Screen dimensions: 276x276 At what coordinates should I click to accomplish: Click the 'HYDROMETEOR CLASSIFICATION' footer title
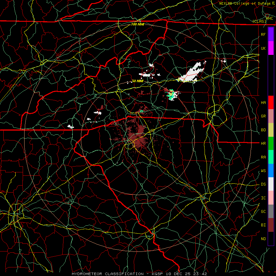(108, 274)
